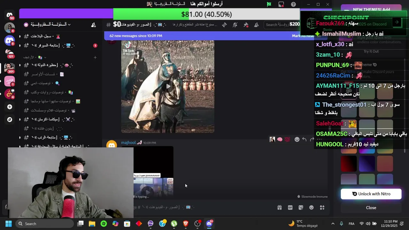The height and width of the screenshot is (230, 409).
Task: Open weather widget showing 11°C
Action: click(x=303, y=224)
